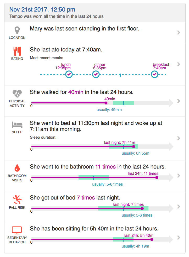
Task: Click the Sleep bed icon
Action: pyautogui.click(x=17, y=125)
